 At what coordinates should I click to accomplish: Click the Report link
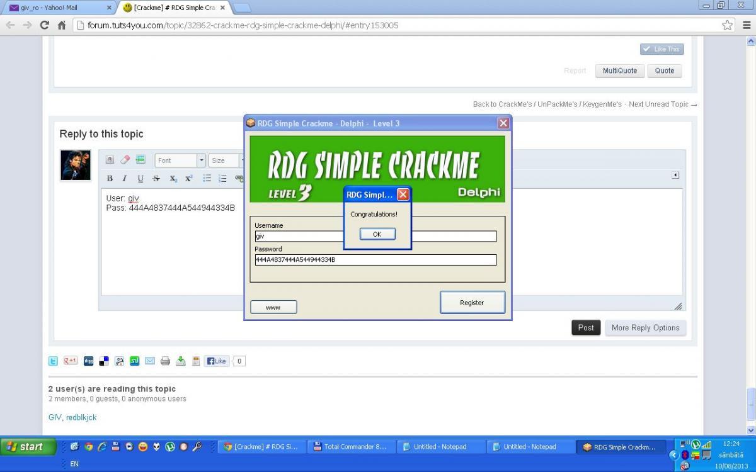point(575,70)
